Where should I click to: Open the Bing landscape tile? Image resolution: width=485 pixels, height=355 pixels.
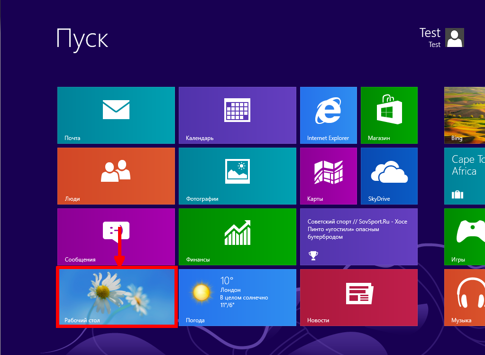[465, 115]
